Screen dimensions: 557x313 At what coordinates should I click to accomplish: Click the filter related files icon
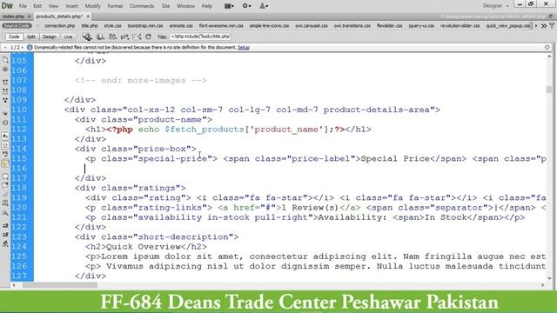[552, 25]
